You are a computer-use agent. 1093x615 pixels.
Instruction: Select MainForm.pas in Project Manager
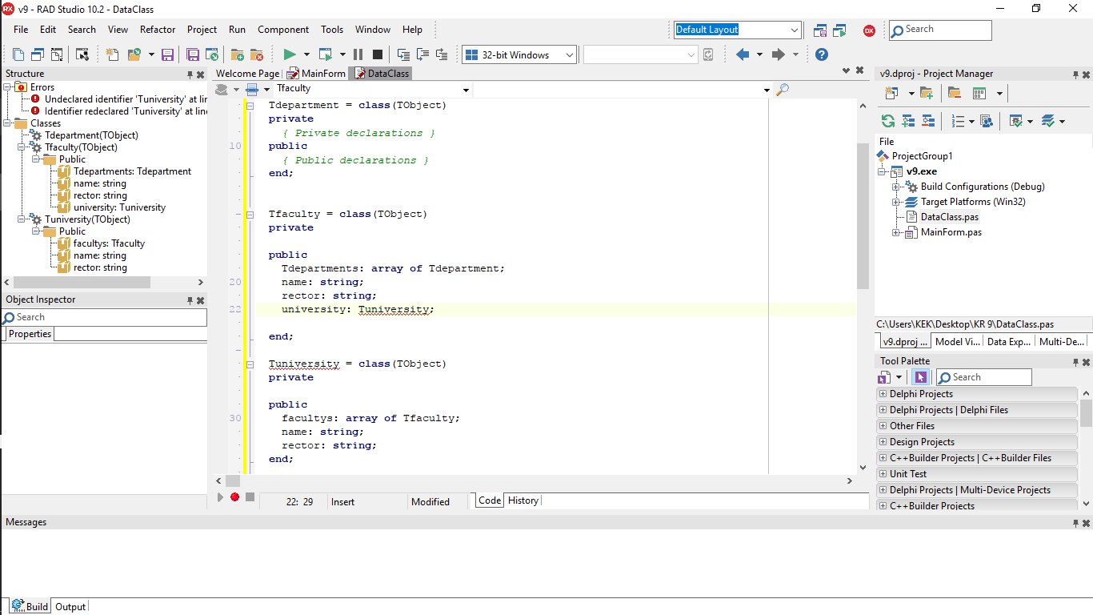pyautogui.click(x=951, y=232)
